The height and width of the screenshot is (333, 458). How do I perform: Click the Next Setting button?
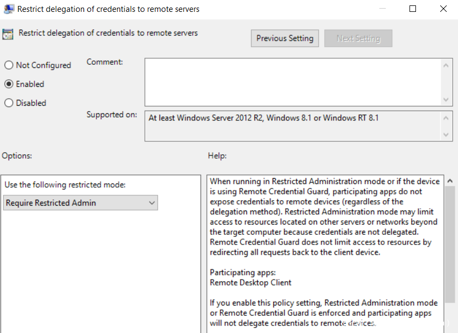(x=358, y=38)
